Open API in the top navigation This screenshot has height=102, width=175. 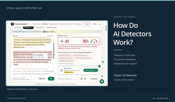click(x=72, y=24)
